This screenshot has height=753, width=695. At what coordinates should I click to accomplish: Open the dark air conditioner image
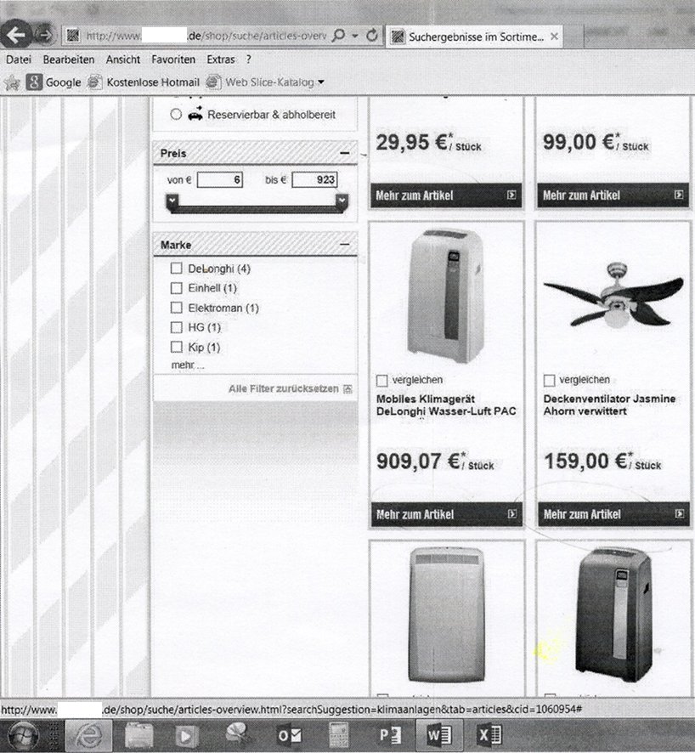pos(614,614)
